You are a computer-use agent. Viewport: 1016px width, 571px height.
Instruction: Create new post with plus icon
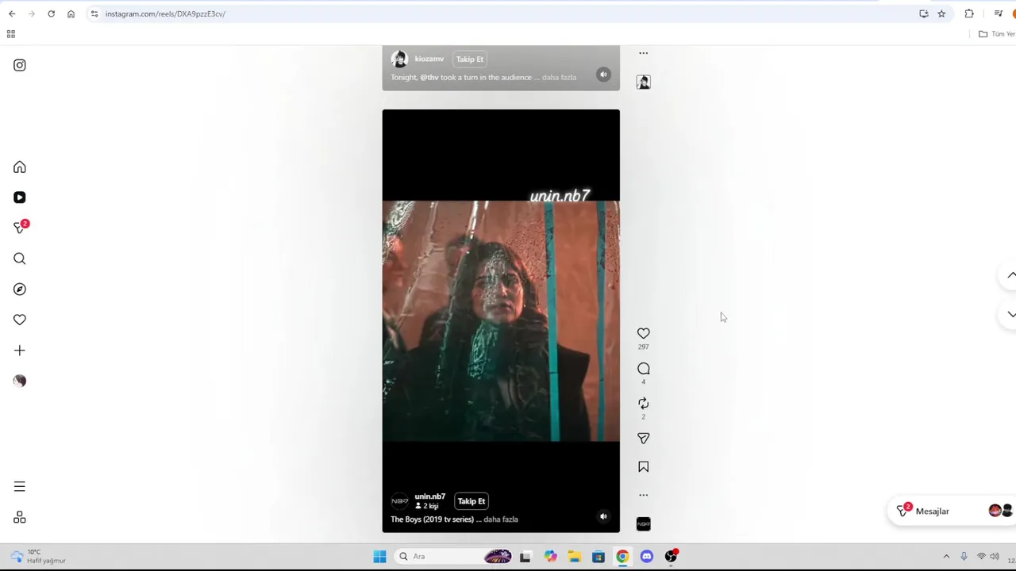click(x=20, y=351)
